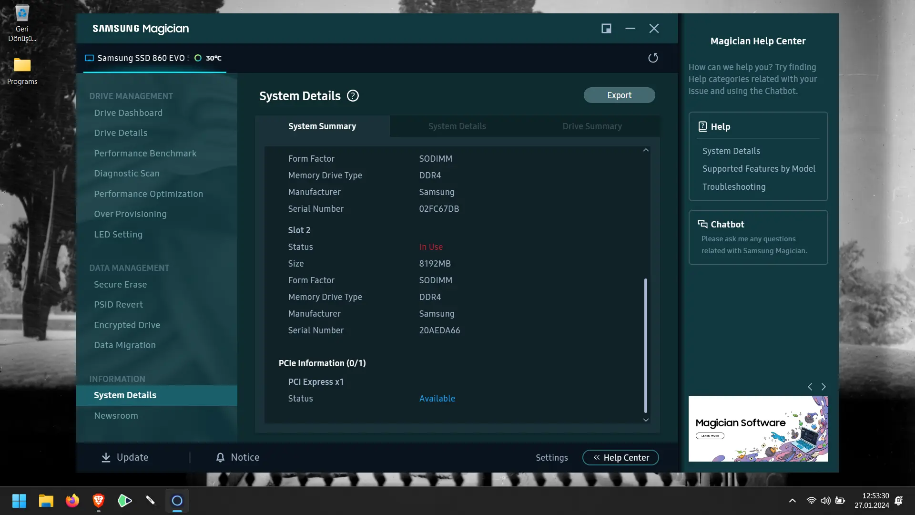The height and width of the screenshot is (515, 915).
Task: Open Troubleshooting help link
Action: (734, 187)
